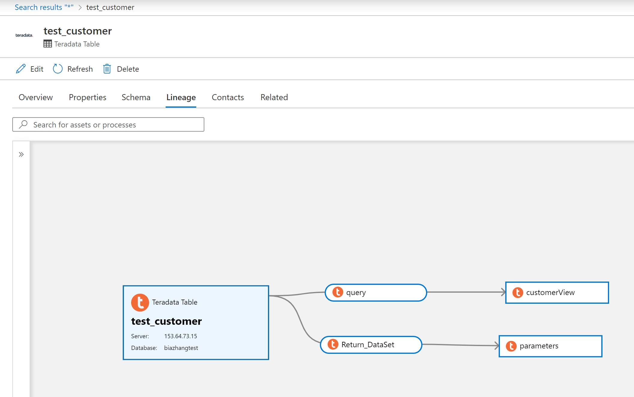Viewport: 634px width, 397px height.
Task: Click Refresh to reload test_customer data
Action: click(x=73, y=69)
